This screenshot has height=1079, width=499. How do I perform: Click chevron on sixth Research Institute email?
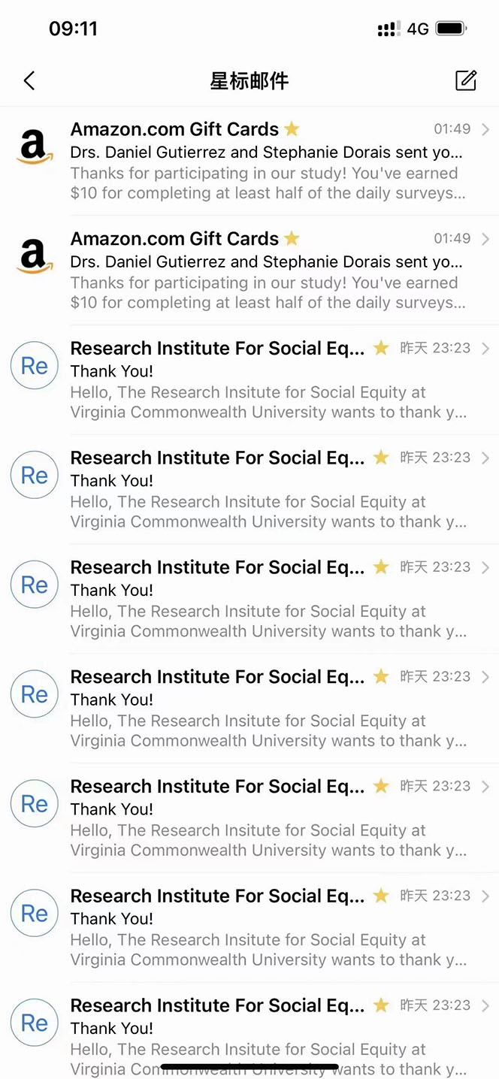(x=485, y=896)
